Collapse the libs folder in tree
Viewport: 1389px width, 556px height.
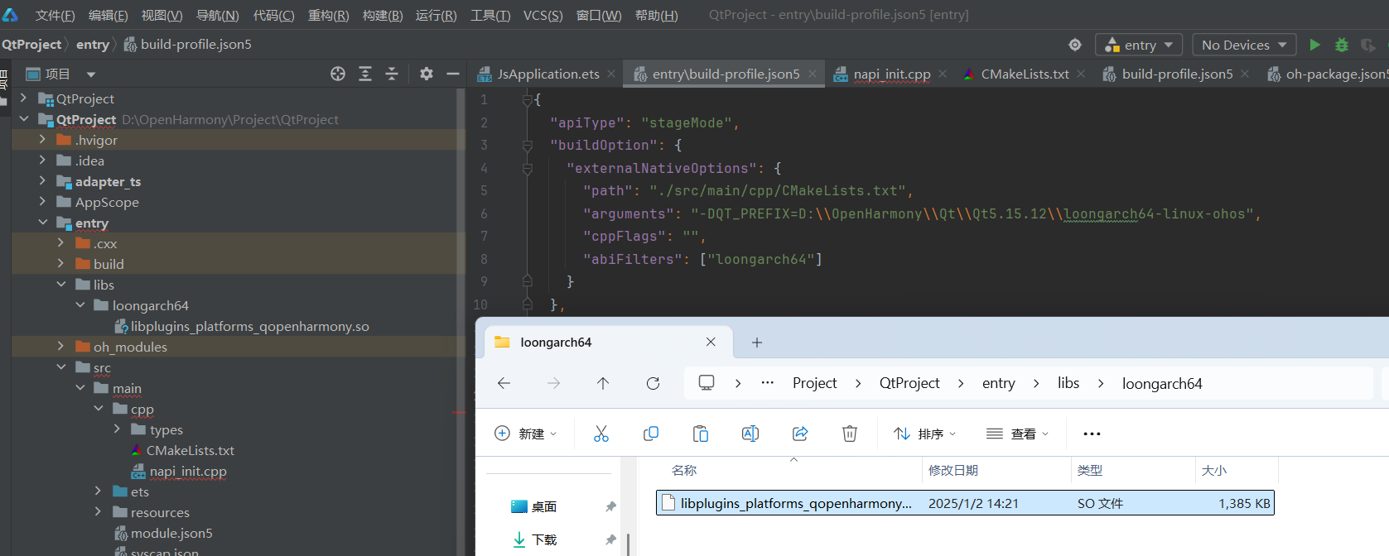(x=61, y=285)
